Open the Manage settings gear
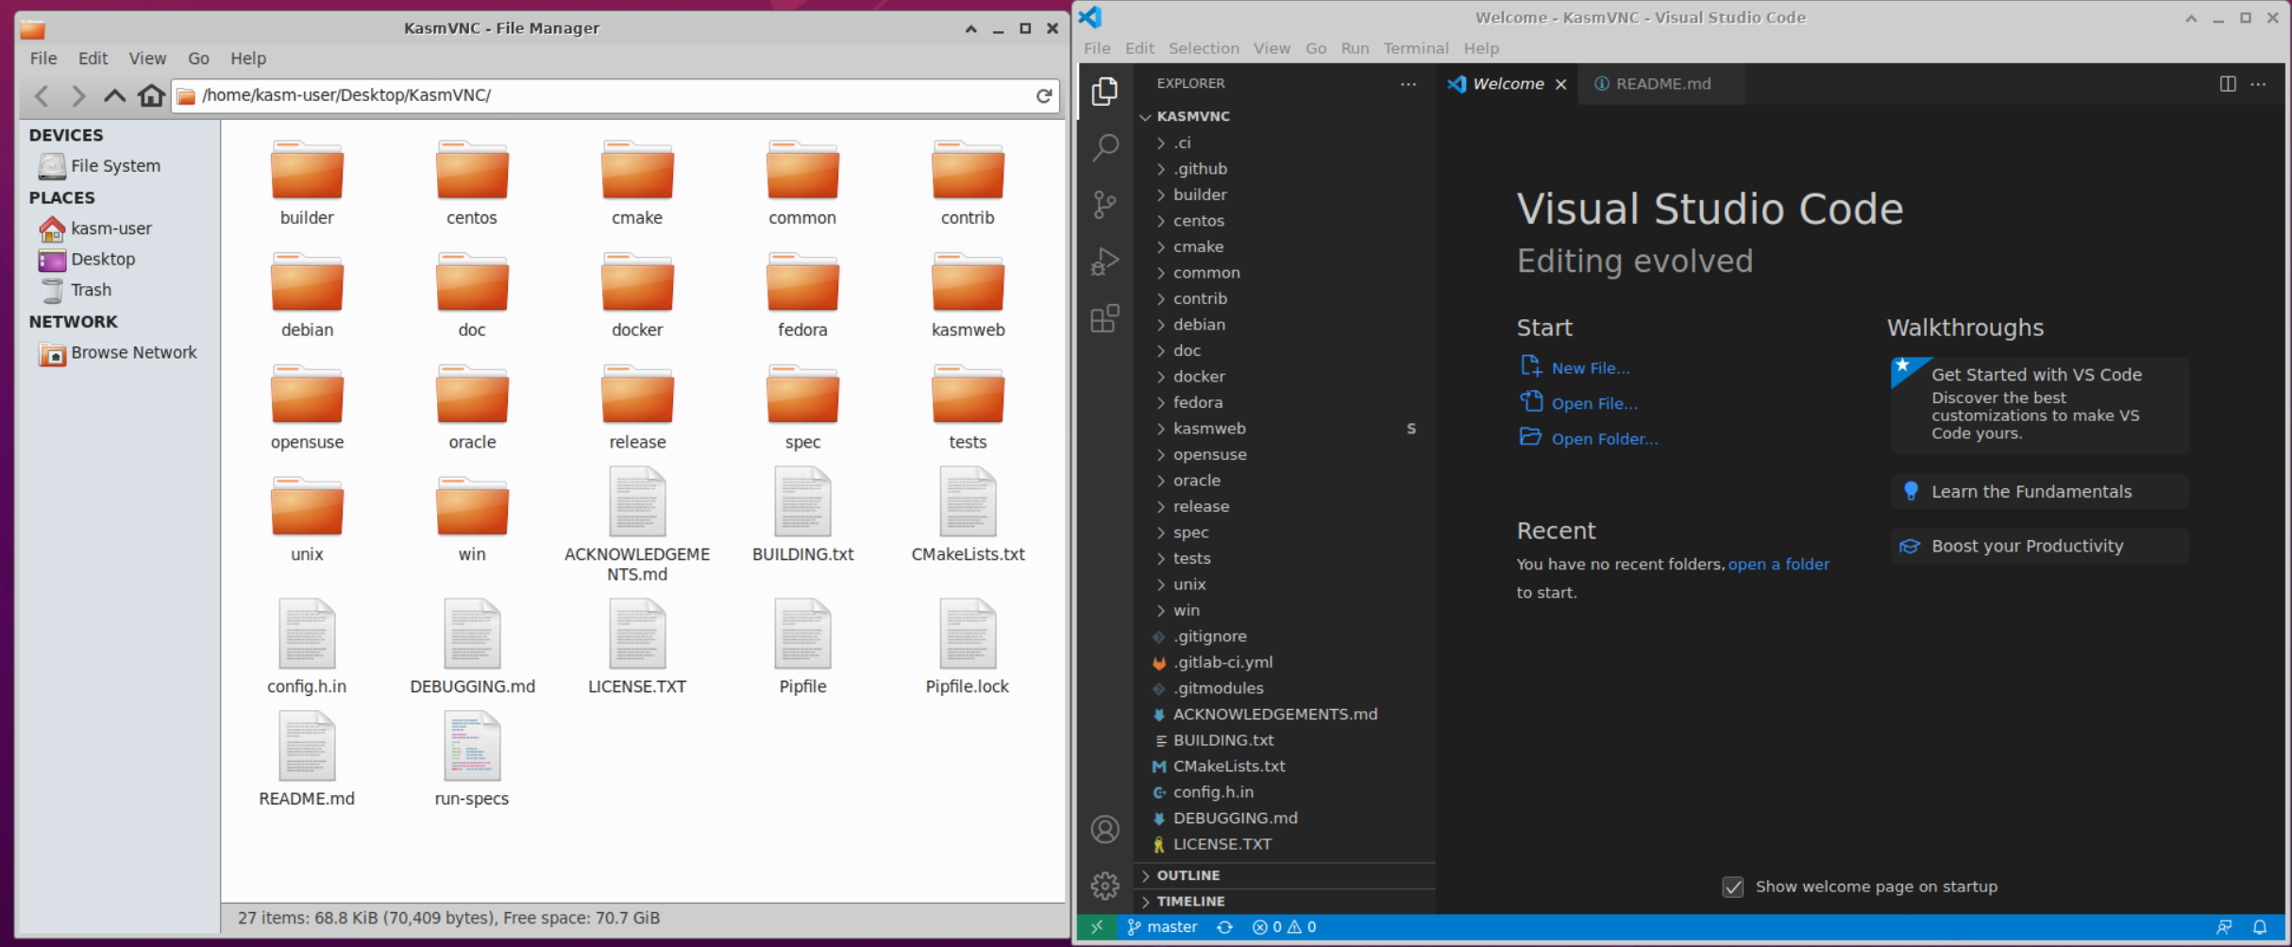 (1104, 886)
